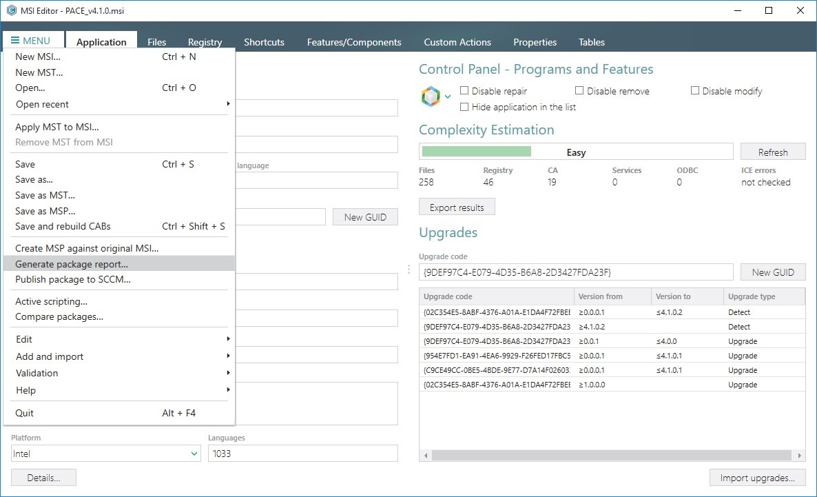
Task: Click New GUID next to the left field
Action: 365,217
